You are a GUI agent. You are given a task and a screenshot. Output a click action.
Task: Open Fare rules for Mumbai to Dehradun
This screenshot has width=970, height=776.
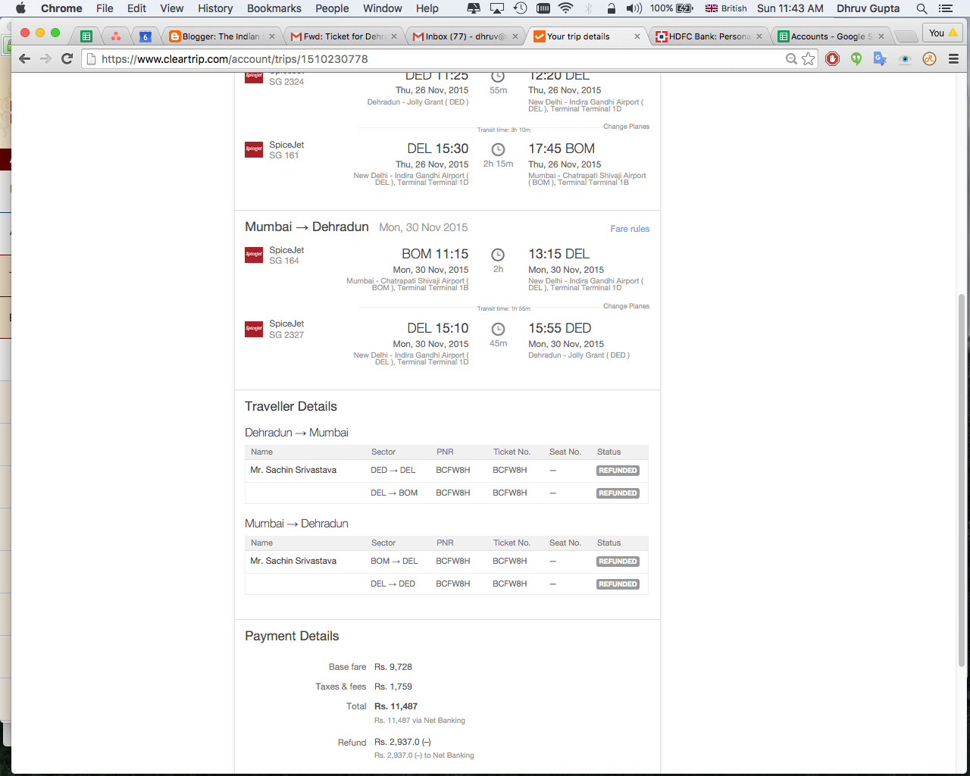click(x=630, y=229)
